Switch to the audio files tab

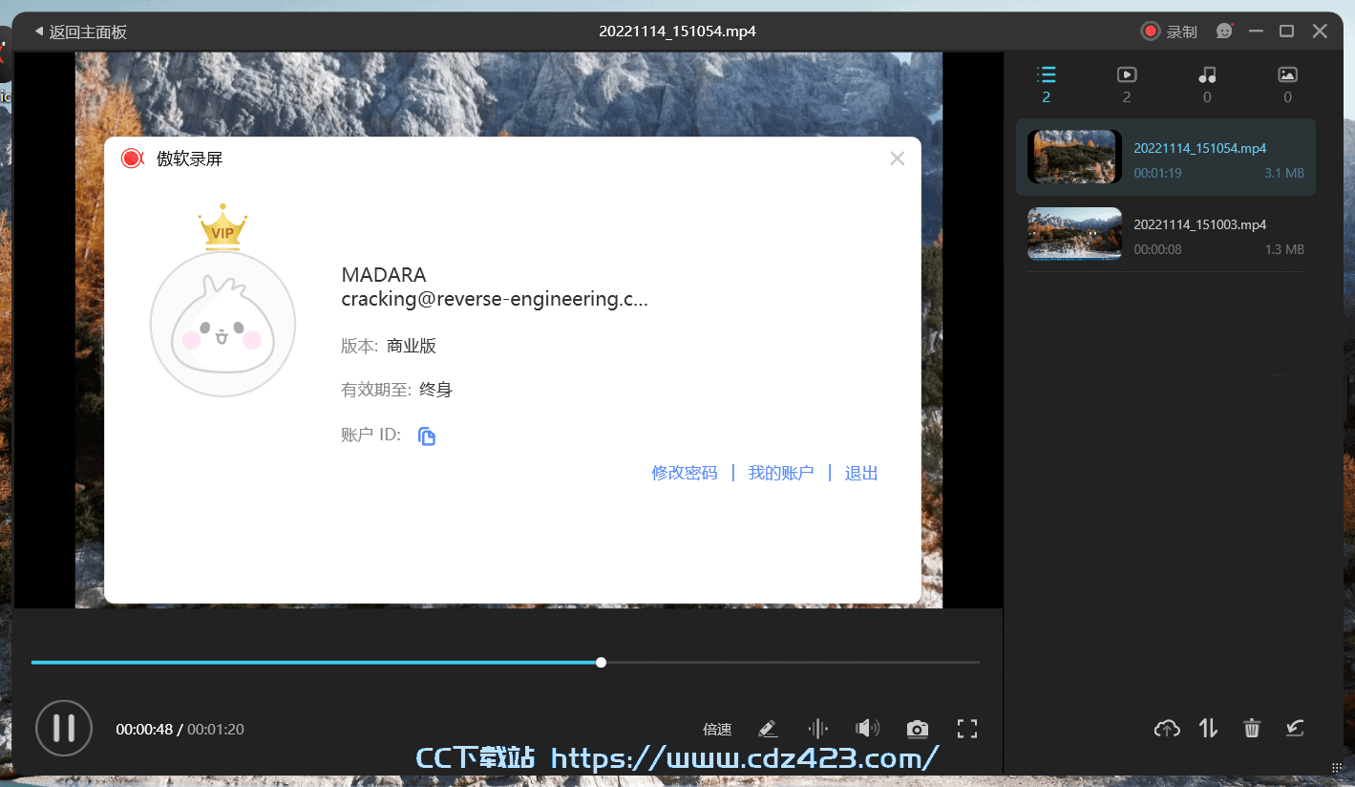click(1207, 84)
